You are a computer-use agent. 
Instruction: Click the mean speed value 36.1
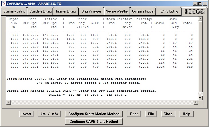pyautogui.click(x=35, y=67)
